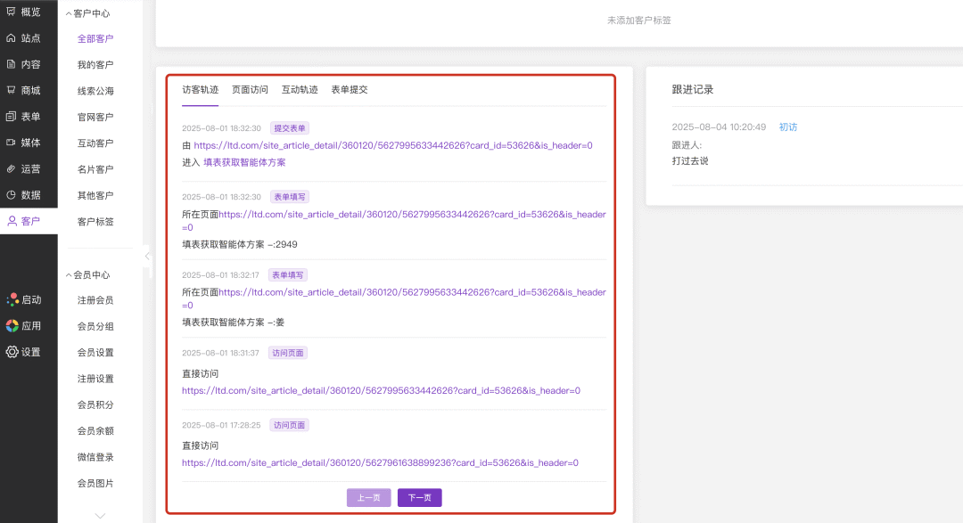This screenshot has width=963, height=523.
Task: Select the 内容 content document icon
Action: (x=12, y=64)
